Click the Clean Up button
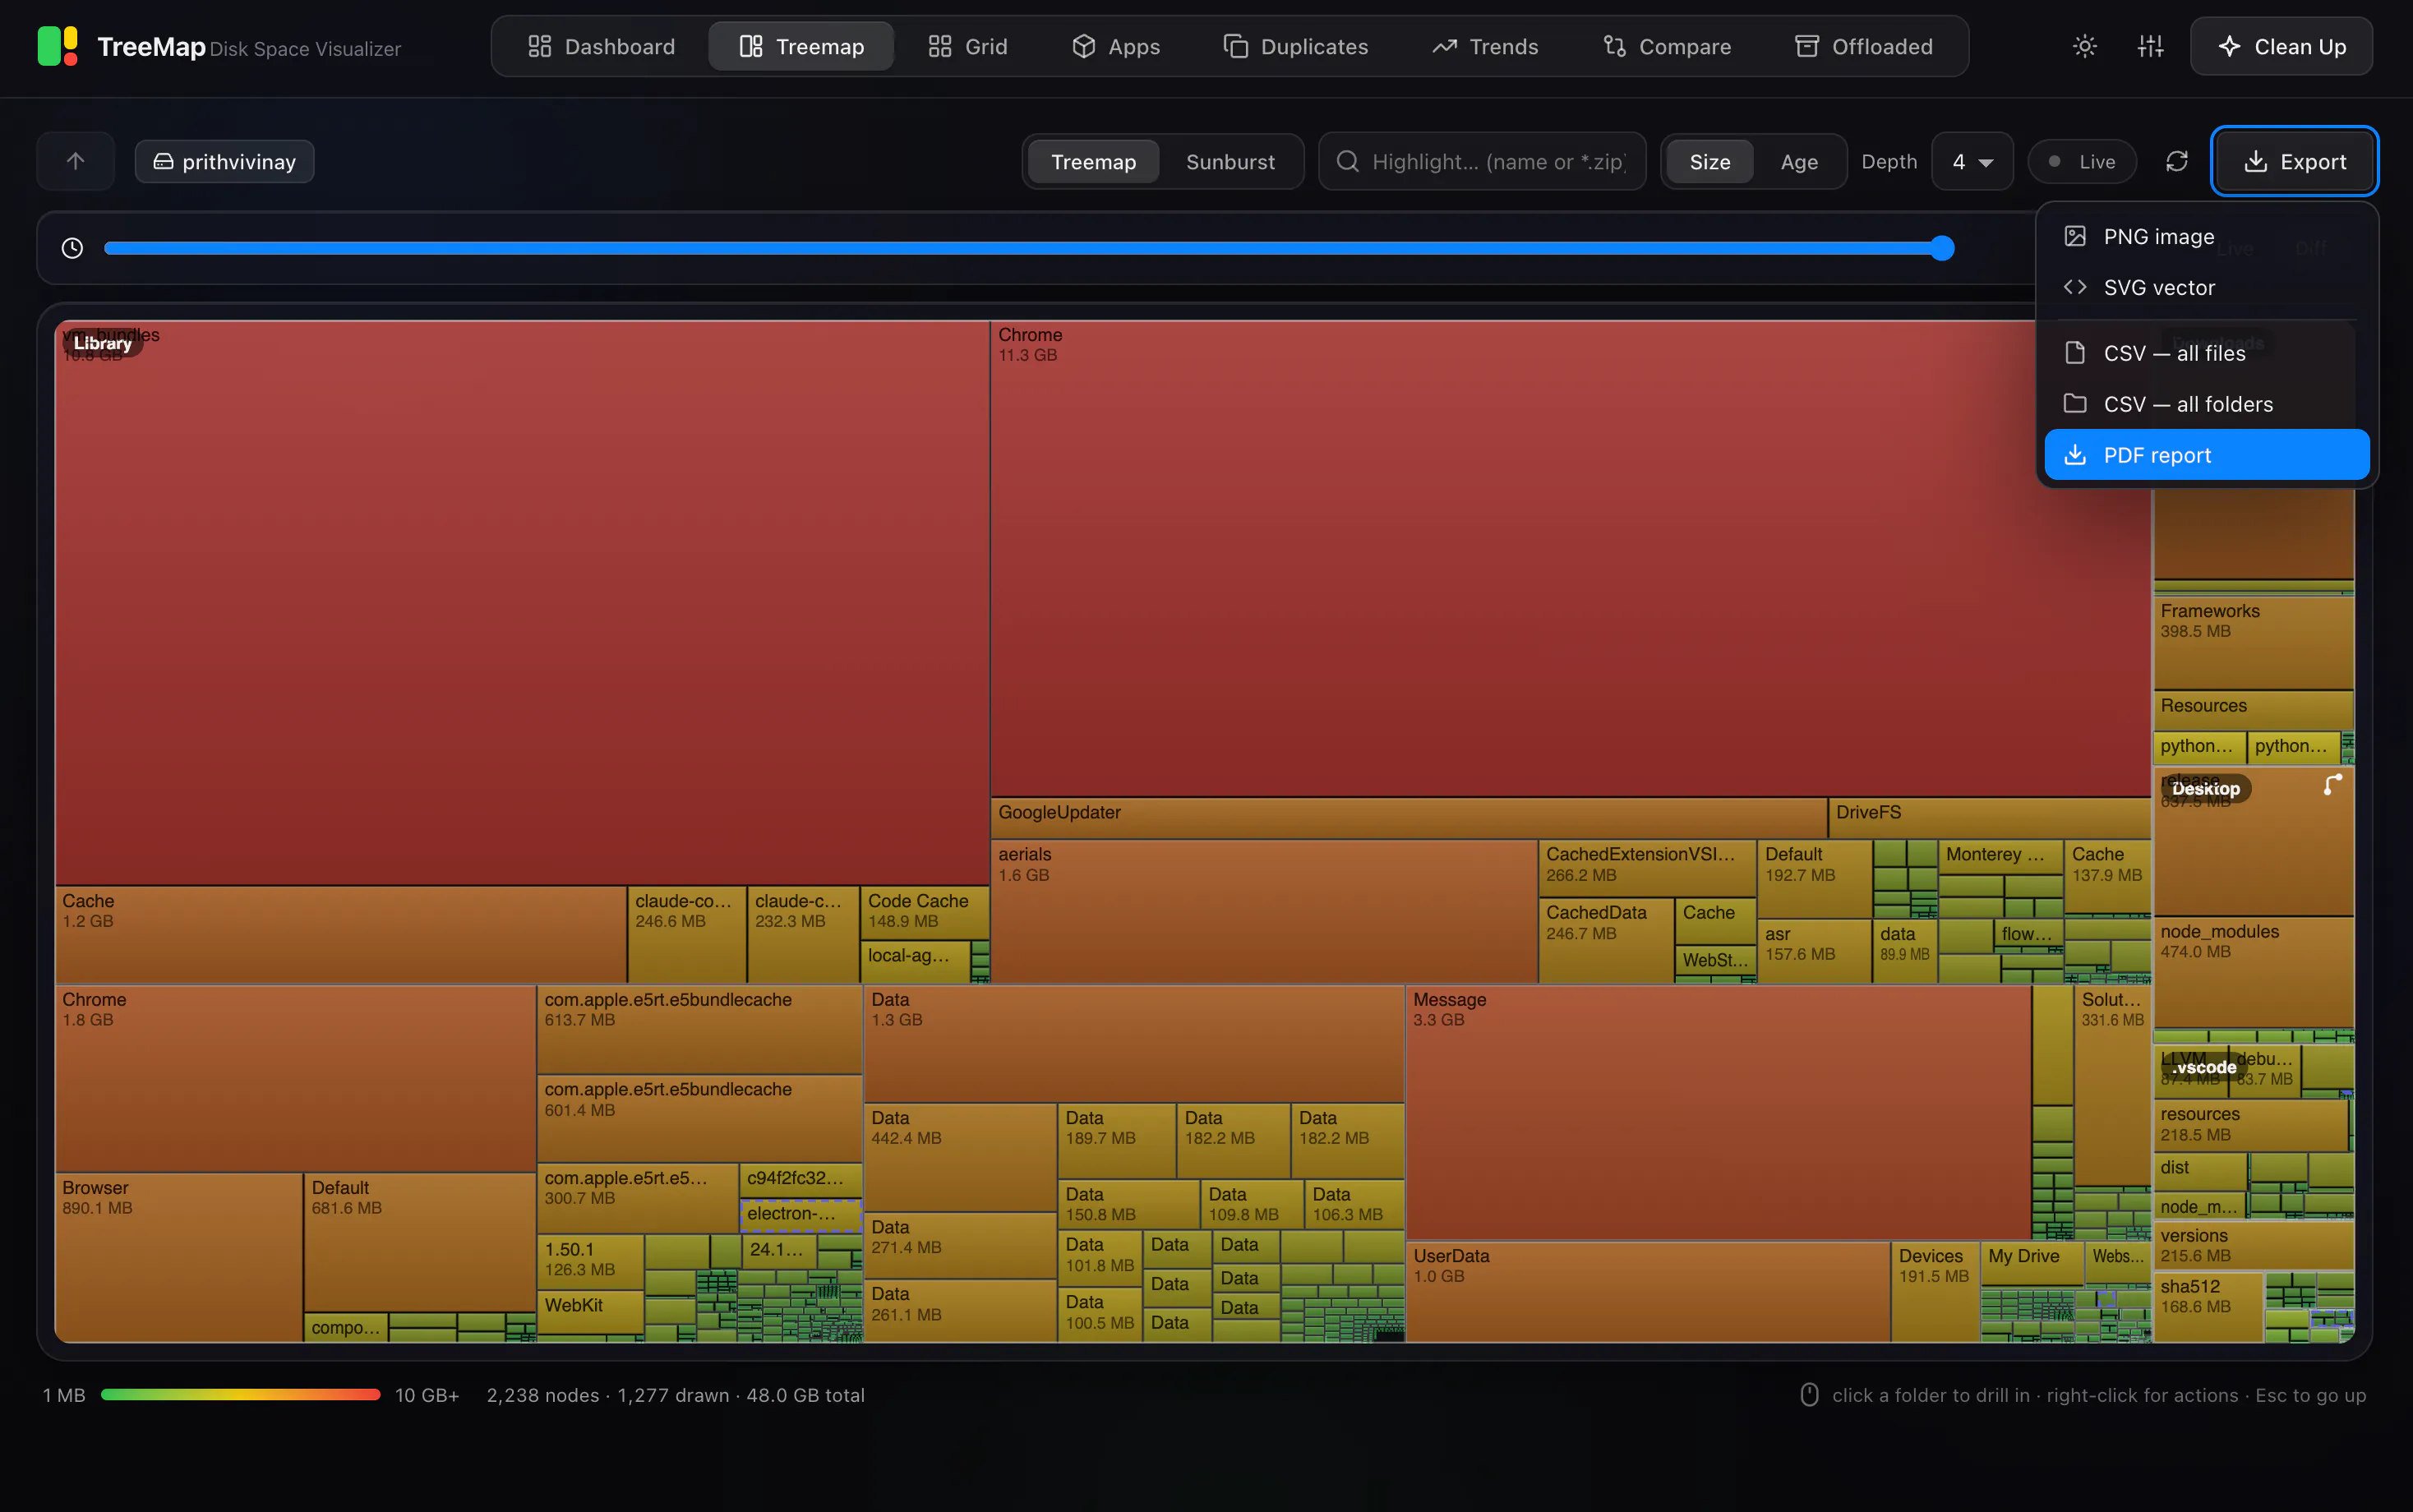Viewport: 2413px width, 1512px height. (x=2281, y=46)
